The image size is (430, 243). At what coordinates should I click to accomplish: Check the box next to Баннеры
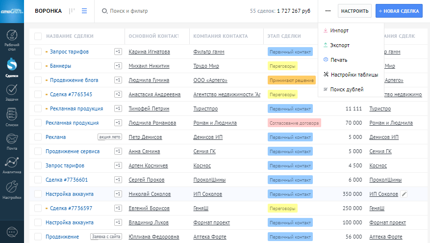[x=38, y=66]
